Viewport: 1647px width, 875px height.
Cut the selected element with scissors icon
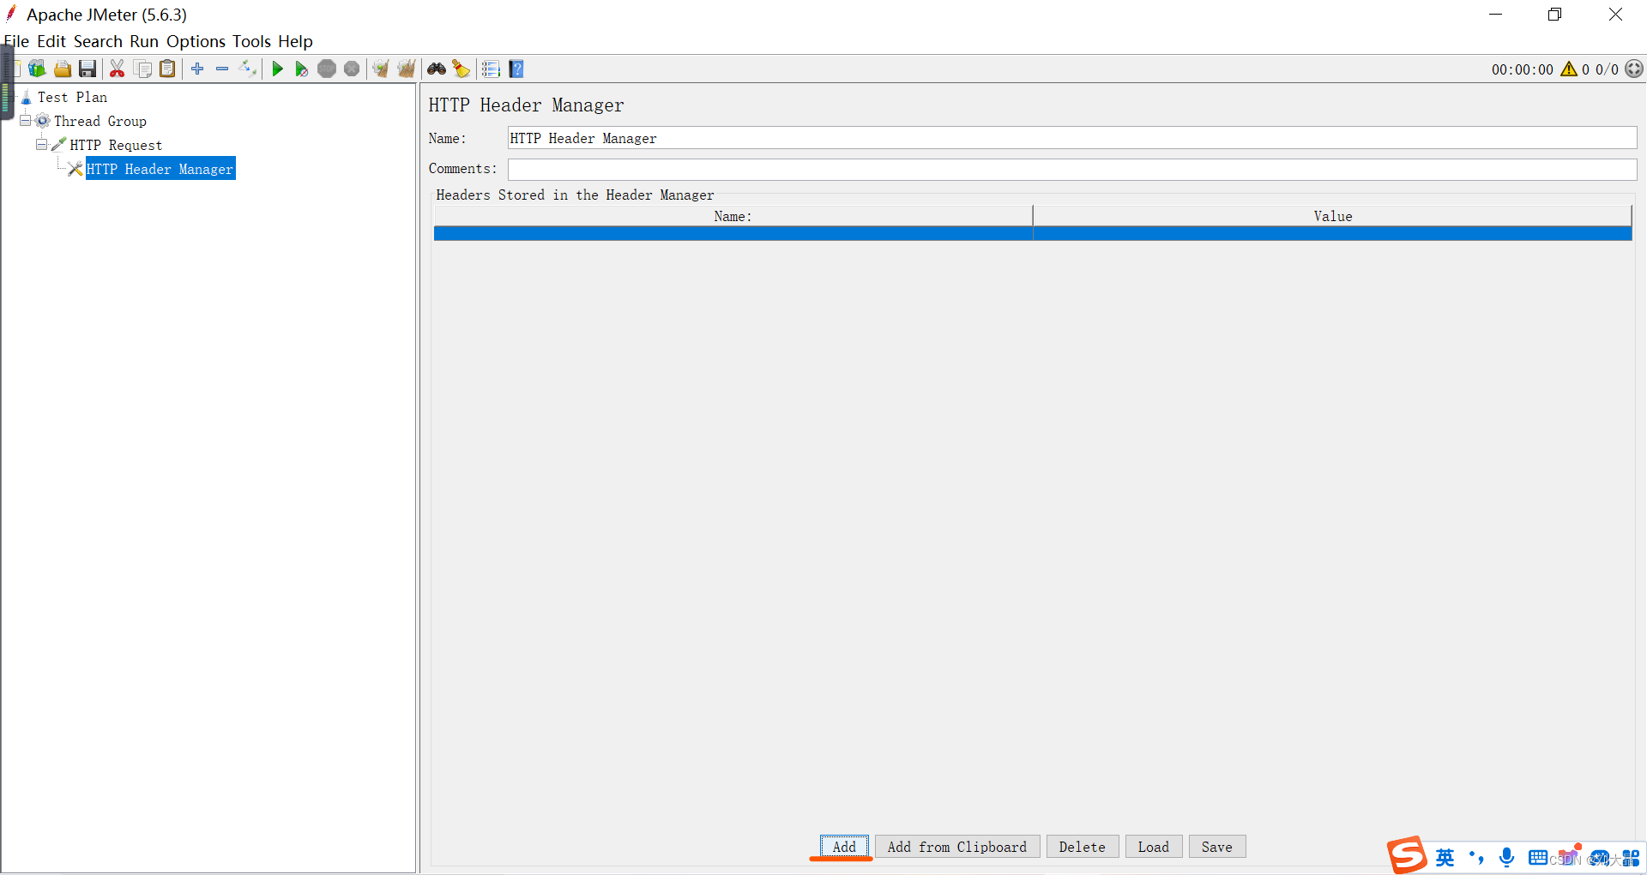(x=118, y=69)
